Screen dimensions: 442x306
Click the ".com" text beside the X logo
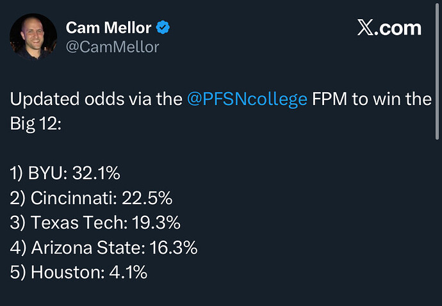[x=398, y=28]
